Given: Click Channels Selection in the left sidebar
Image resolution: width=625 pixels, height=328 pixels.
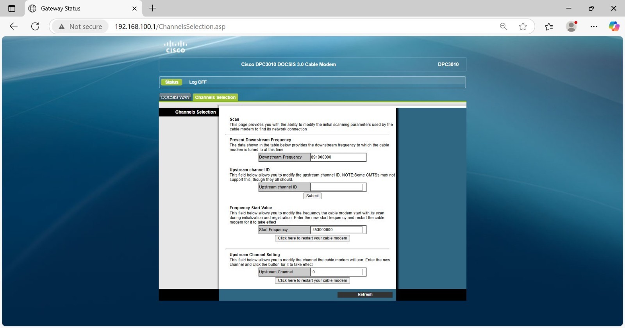Looking at the screenshot, I should (x=195, y=112).
